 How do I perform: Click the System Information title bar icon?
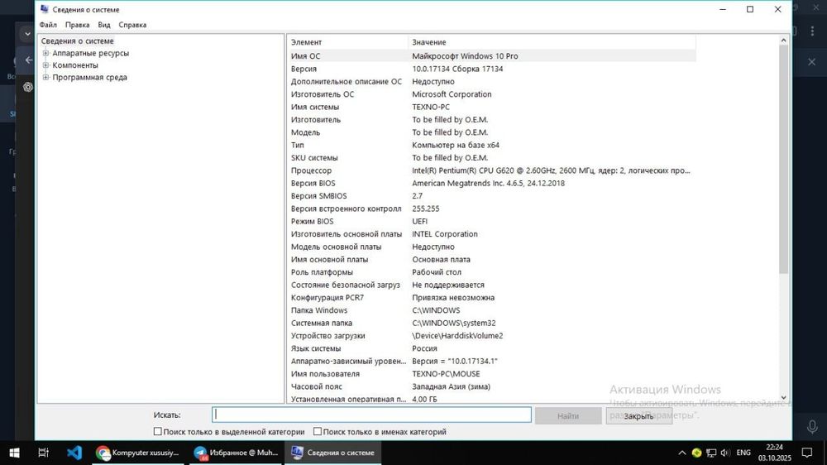pyautogui.click(x=45, y=9)
